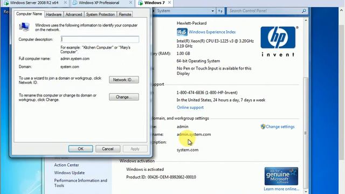Click the Computer description input field

[x=100, y=39]
